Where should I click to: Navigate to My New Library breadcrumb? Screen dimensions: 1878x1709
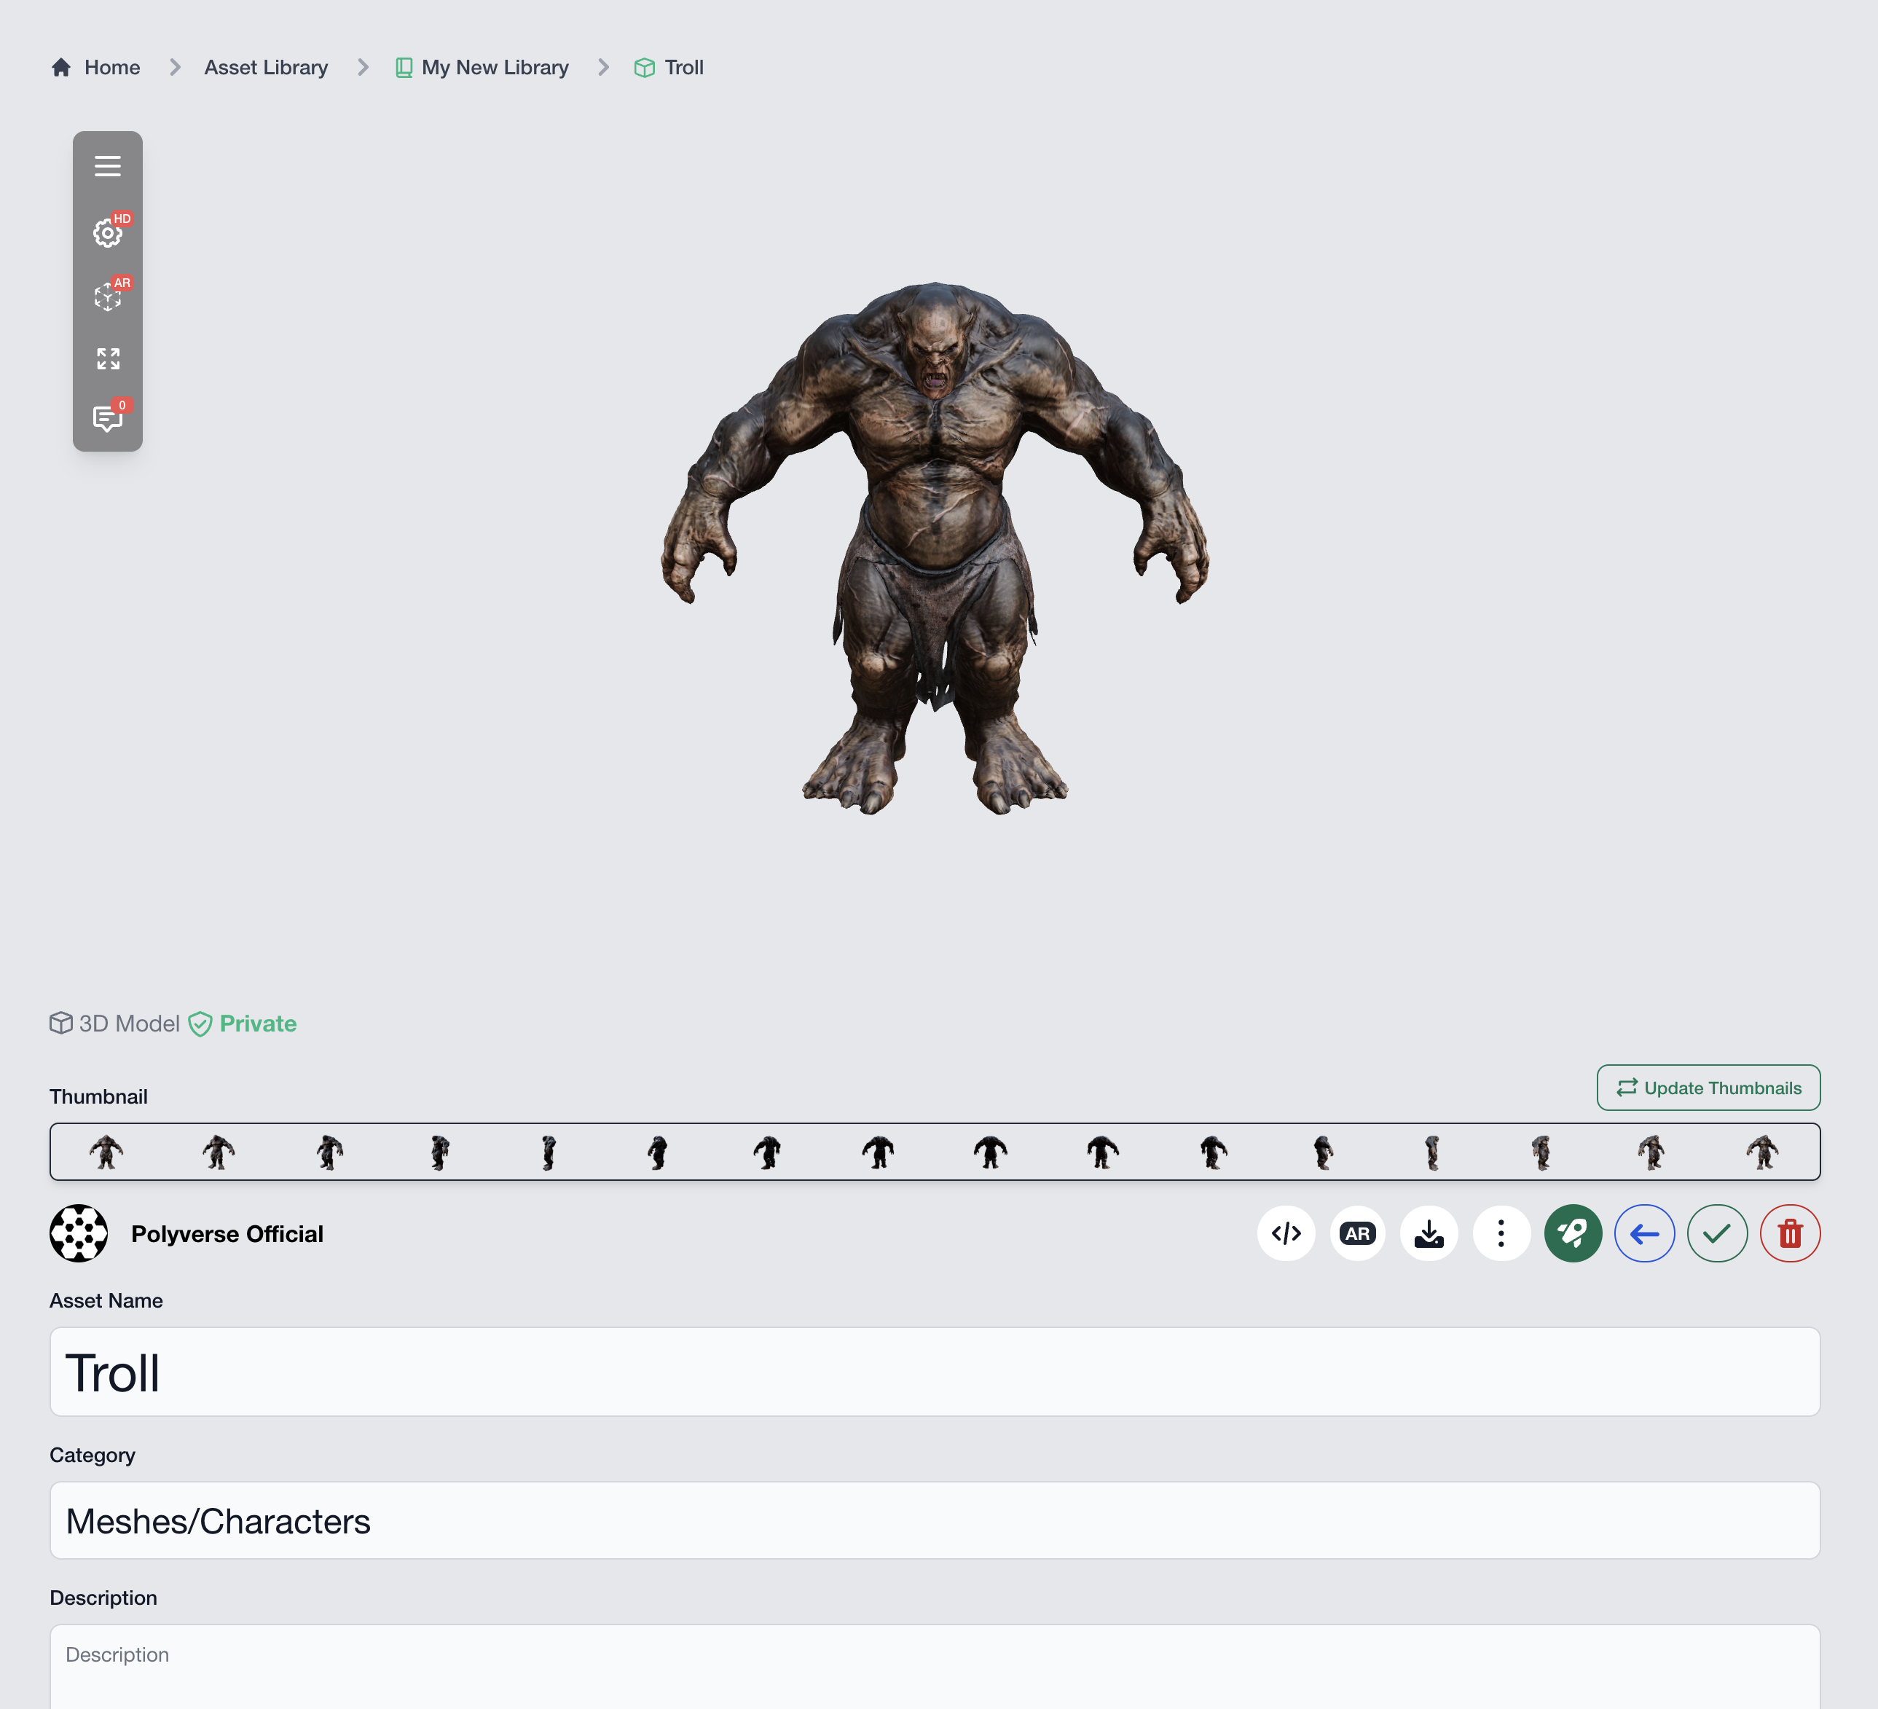click(x=494, y=67)
